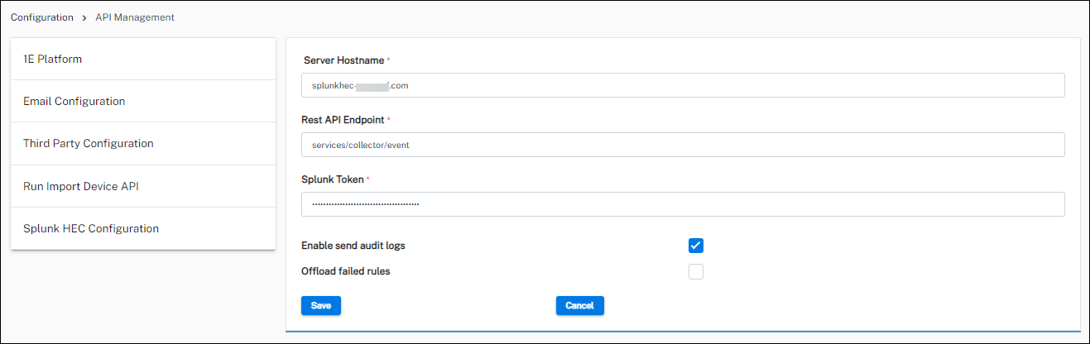This screenshot has height=344, width=1090.
Task: Click the masked Splunk Token field
Action: (682, 204)
